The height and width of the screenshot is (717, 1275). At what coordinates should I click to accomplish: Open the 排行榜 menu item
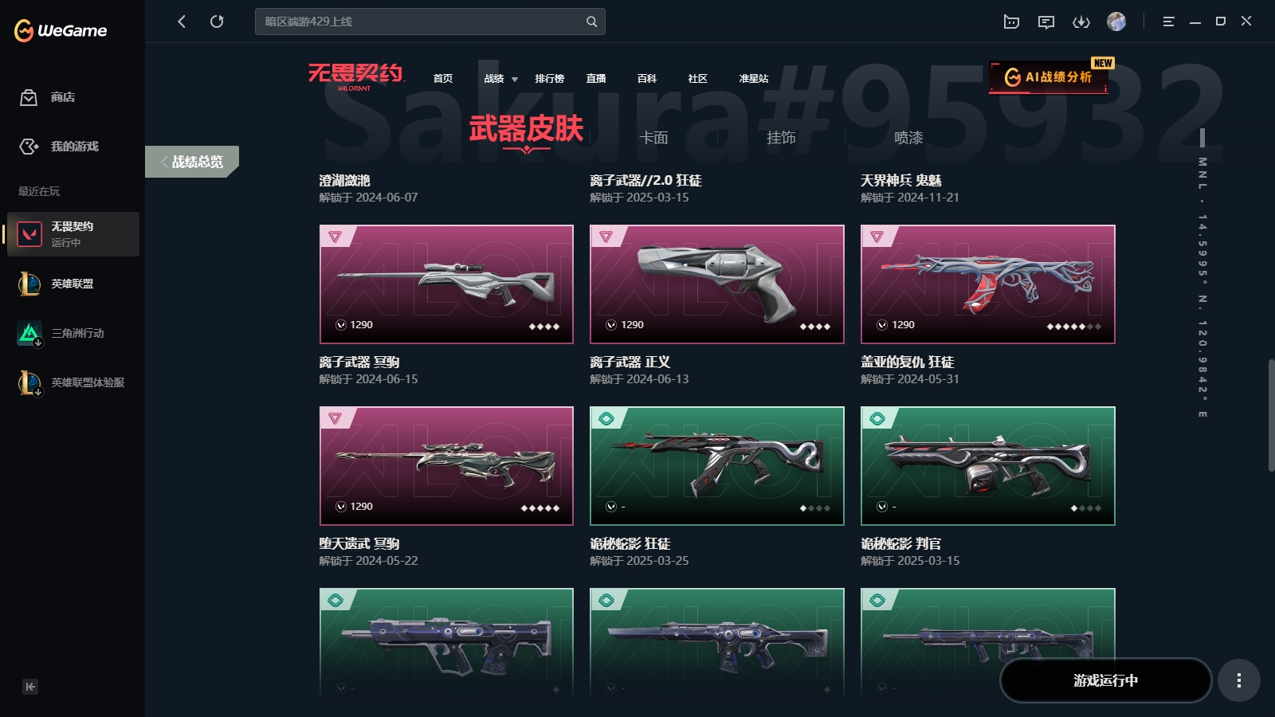click(x=550, y=79)
